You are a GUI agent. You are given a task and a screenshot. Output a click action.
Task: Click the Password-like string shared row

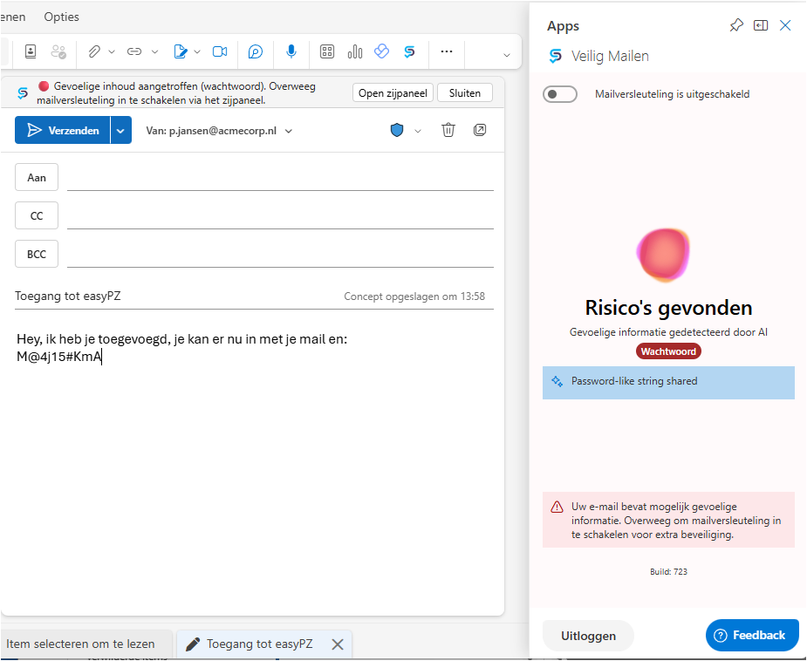(668, 383)
